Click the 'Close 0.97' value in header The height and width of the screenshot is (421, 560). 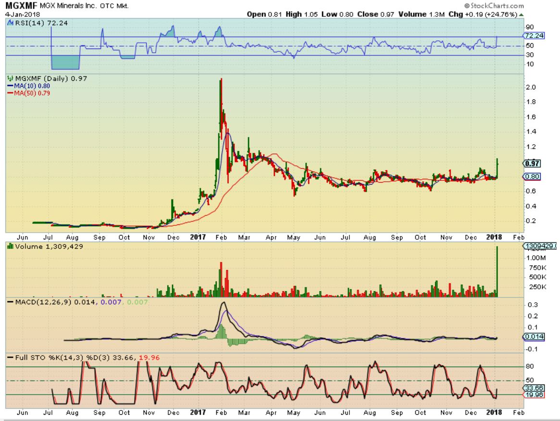(375, 14)
